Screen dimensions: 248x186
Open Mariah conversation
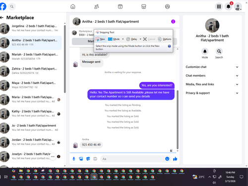tap(31, 57)
